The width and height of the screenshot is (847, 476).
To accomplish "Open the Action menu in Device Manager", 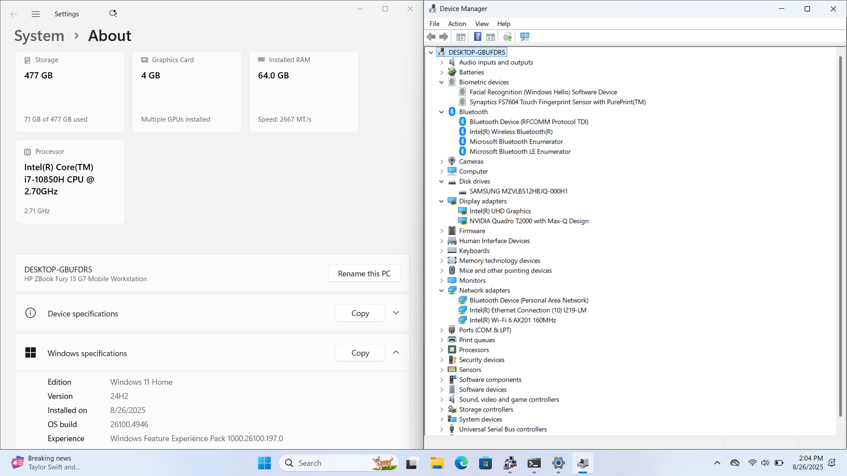I will click(x=457, y=24).
